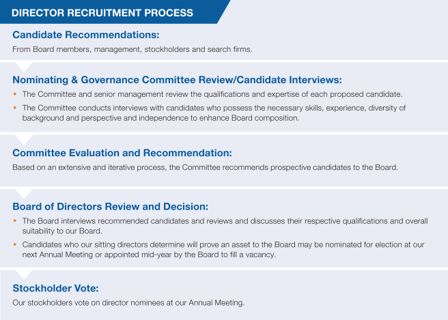Image resolution: width=448 pixels, height=320 pixels.
Task: Click the arrow notch above Stockholder Vote heading
Action: tap(23, 273)
